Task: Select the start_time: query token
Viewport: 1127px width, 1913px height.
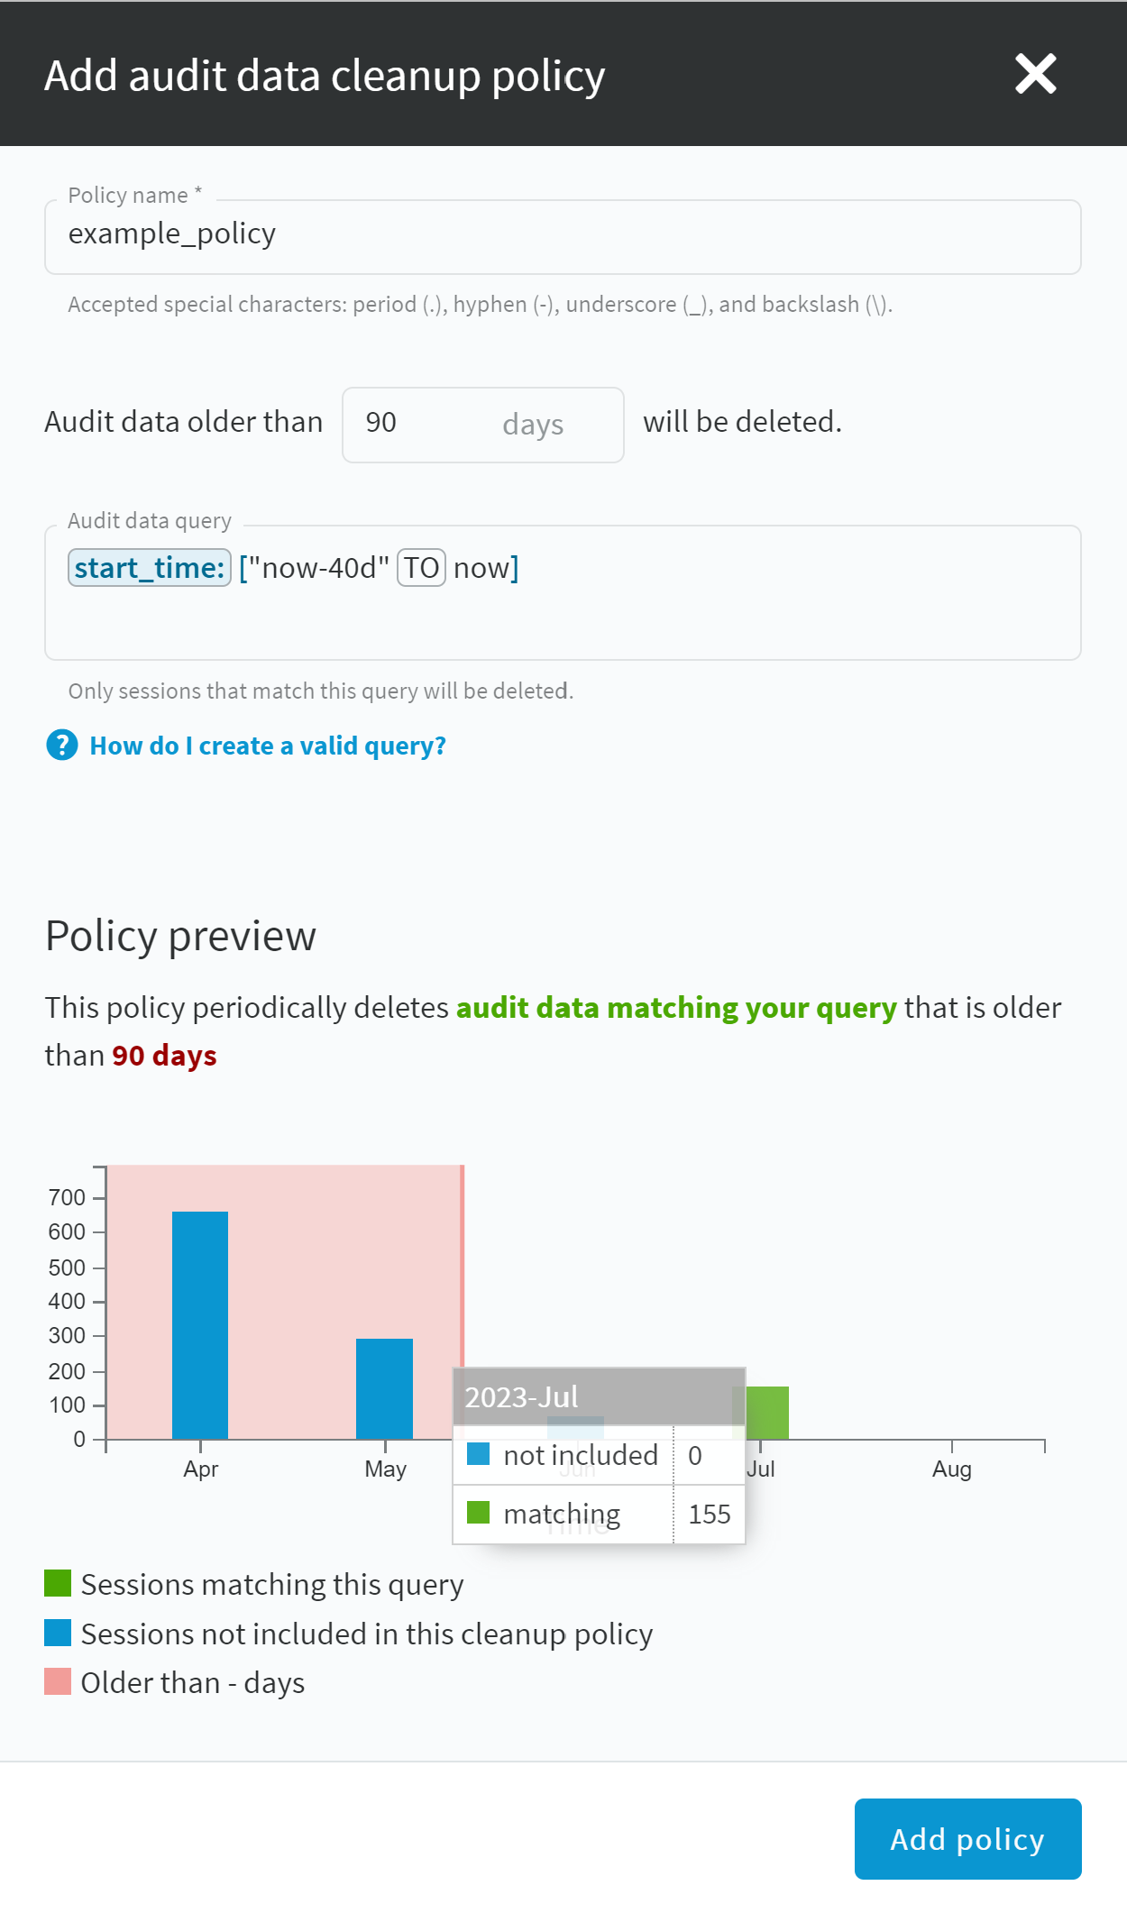Action: click(150, 568)
